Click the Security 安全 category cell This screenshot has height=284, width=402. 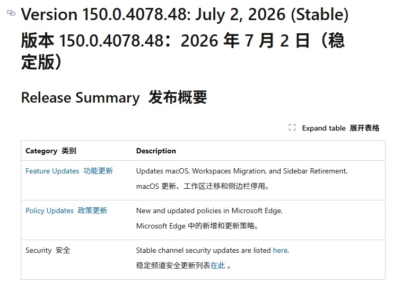(48, 250)
